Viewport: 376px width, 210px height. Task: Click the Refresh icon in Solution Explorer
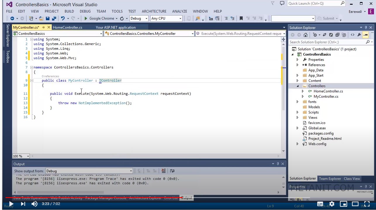331,35
